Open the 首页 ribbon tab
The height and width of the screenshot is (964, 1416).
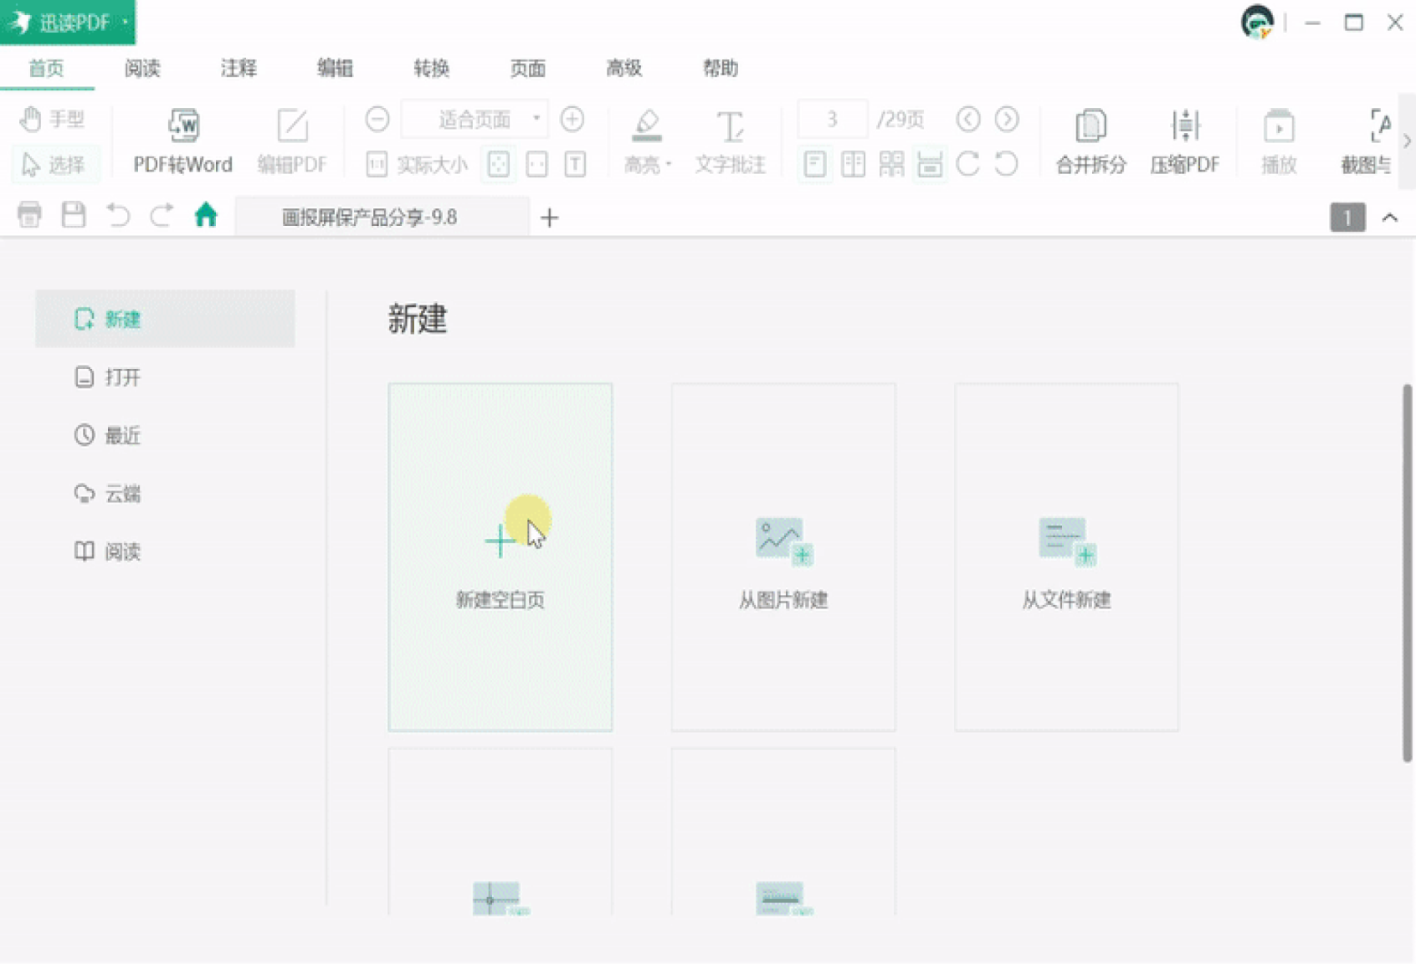(x=47, y=69)
